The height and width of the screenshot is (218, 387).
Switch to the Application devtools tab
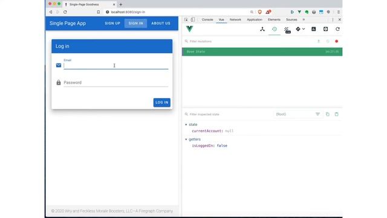point(254,19)
